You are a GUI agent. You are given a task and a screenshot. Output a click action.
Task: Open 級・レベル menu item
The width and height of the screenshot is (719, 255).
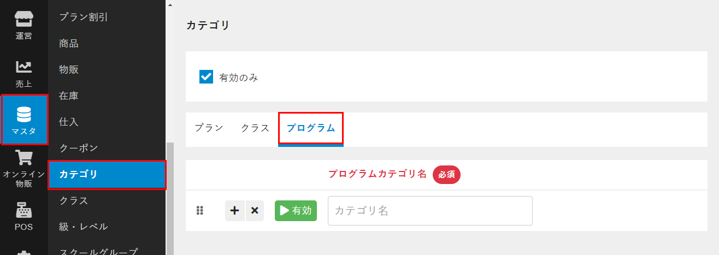point(84,227)
